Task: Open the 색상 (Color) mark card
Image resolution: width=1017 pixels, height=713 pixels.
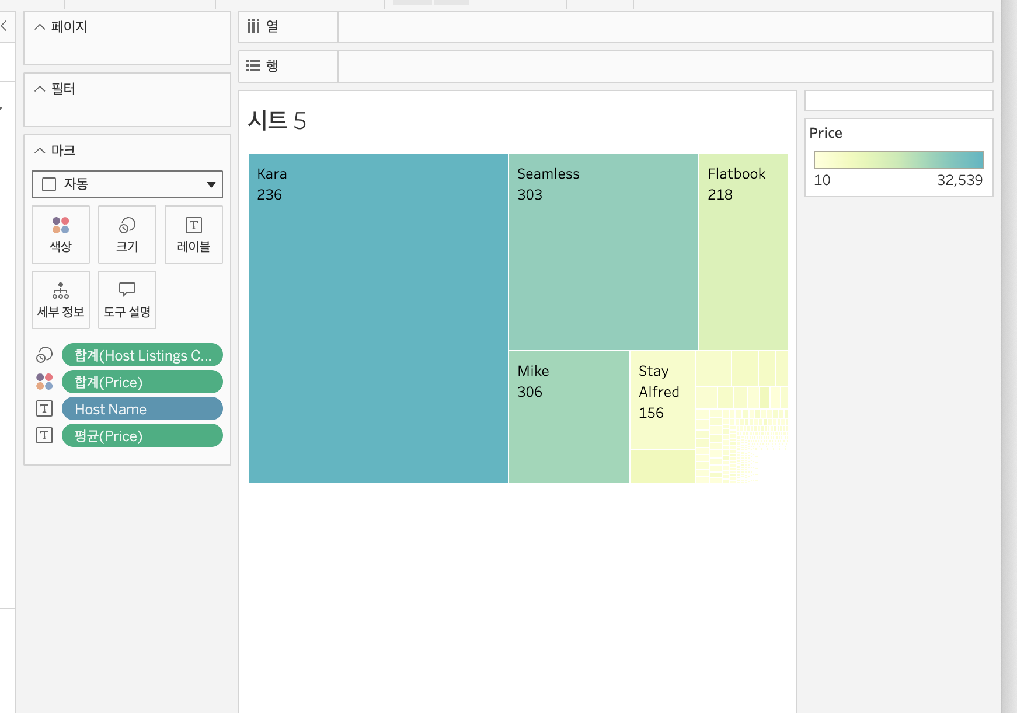Action: (61, 235)
